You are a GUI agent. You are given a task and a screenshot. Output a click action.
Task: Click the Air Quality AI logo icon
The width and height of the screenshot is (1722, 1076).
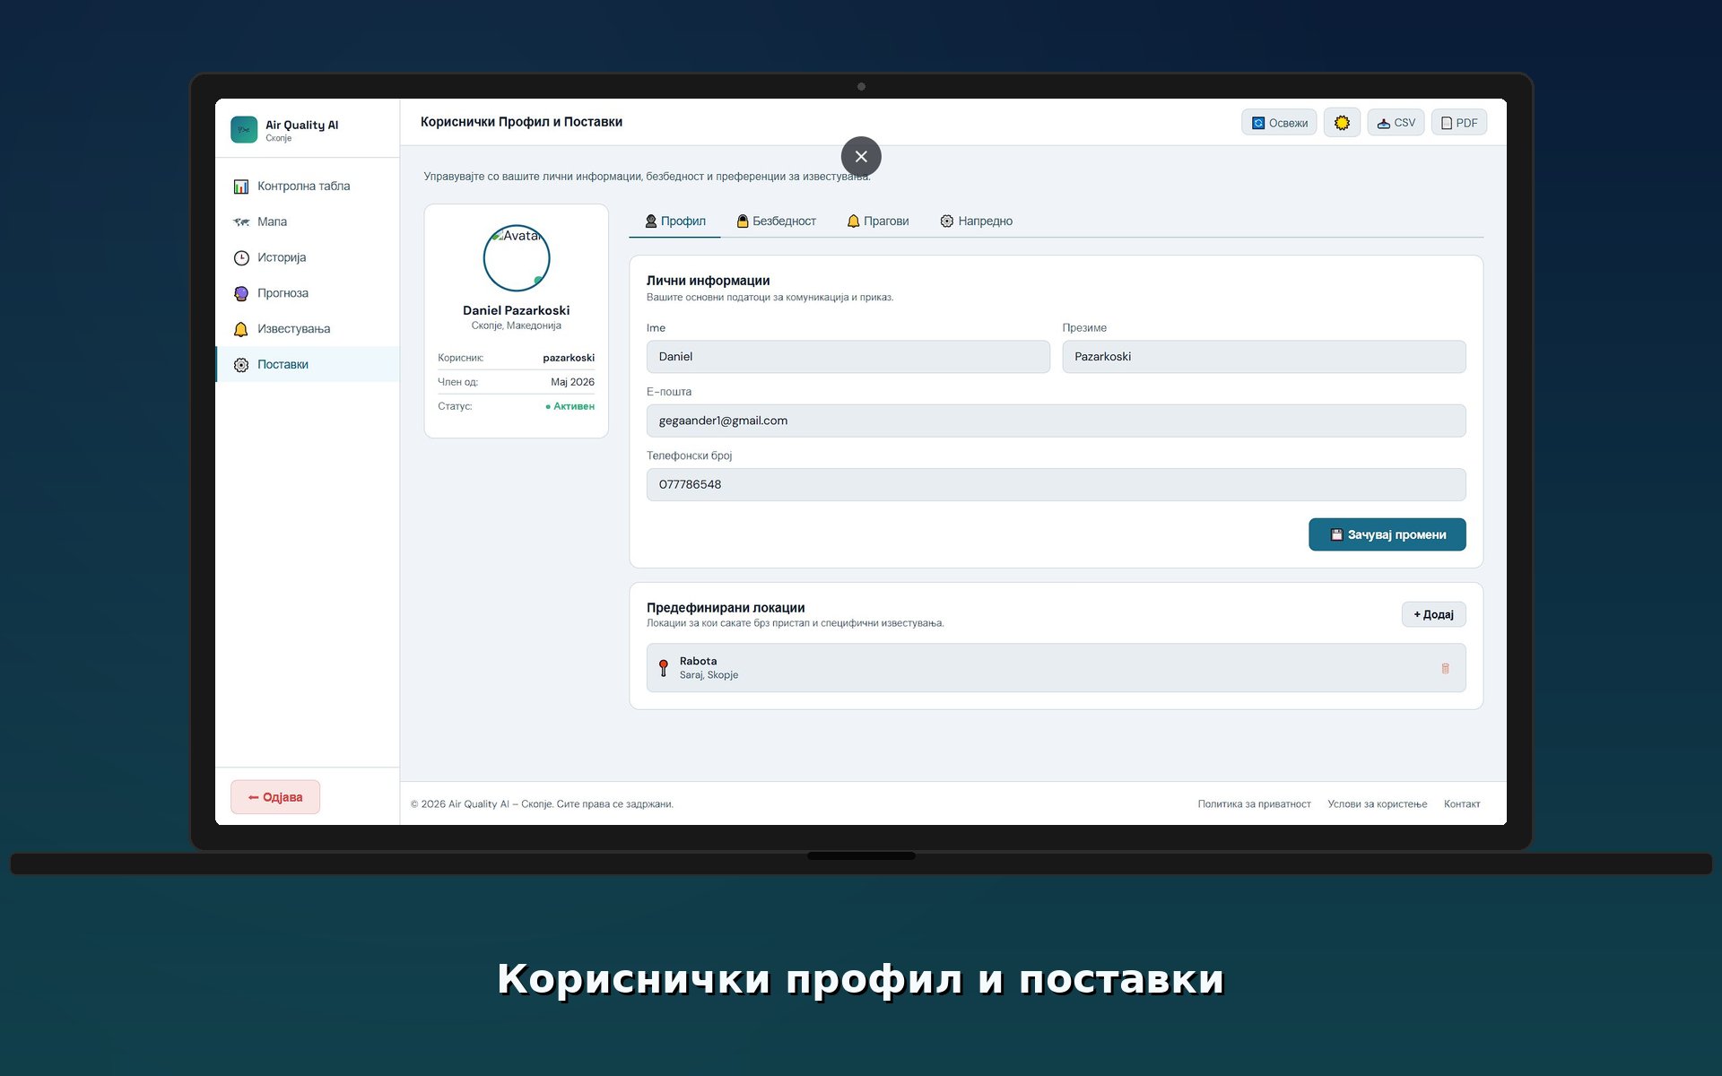pyautogui.click(x=244, y=129)
